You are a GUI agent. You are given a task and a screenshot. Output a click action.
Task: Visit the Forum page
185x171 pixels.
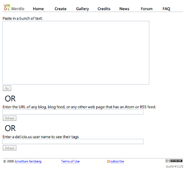147,9
